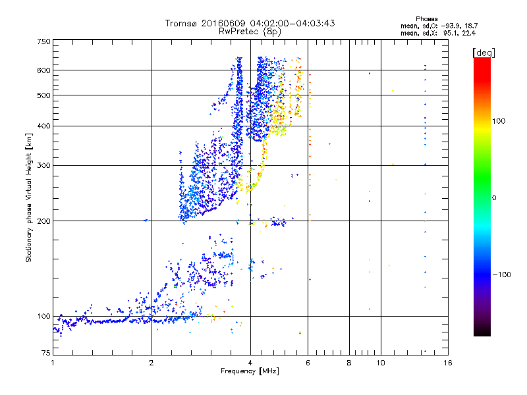Click the colorbar tick label '0'
The image size is (527, 395).
pos(494,198)
